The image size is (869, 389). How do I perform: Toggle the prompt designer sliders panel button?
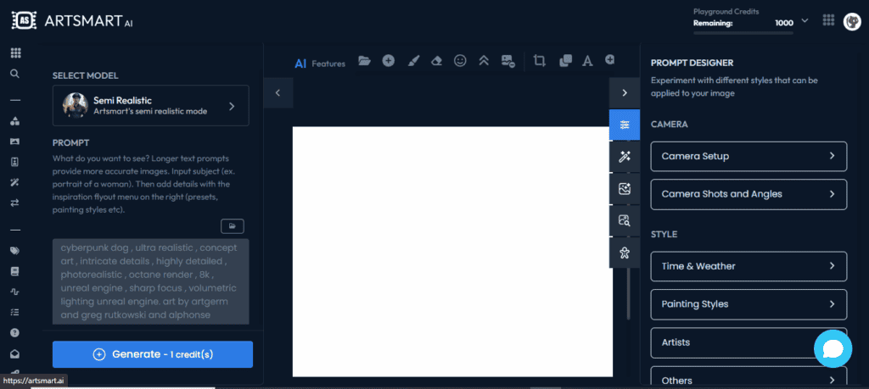point(625,125)
